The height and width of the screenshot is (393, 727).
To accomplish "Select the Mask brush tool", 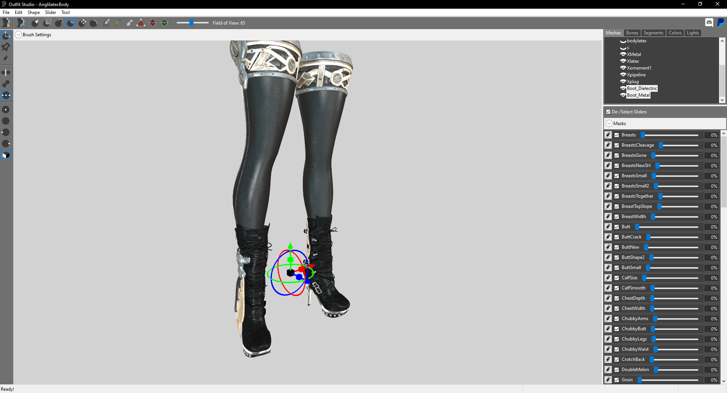I will pos(47,23).
